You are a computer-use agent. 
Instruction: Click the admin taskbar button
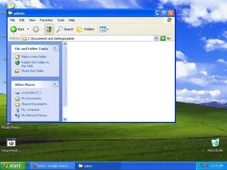[98, 166]
